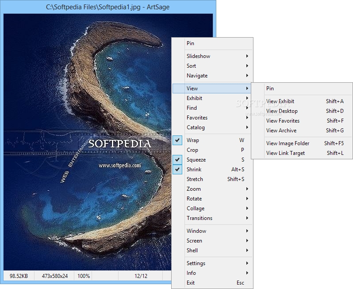
Task: Toggle the Squeeze checked option
Action: click(x=212, y=159)
